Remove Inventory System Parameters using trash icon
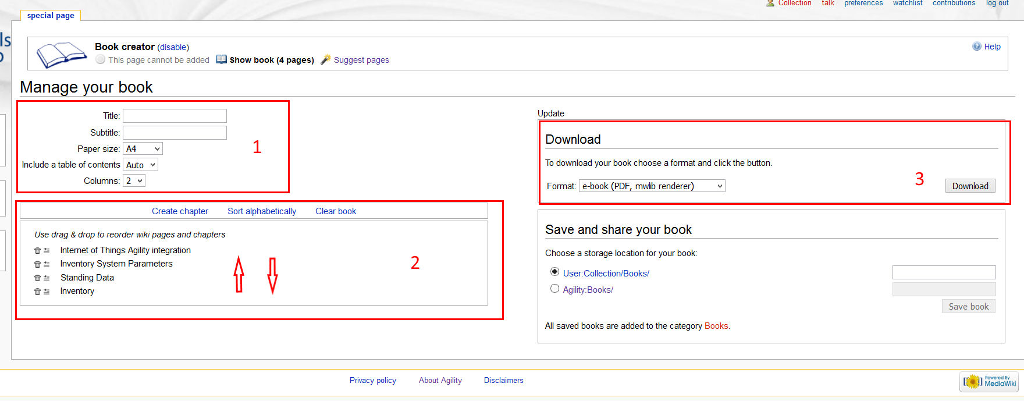 pyautogui.click(x=37, y=264)
